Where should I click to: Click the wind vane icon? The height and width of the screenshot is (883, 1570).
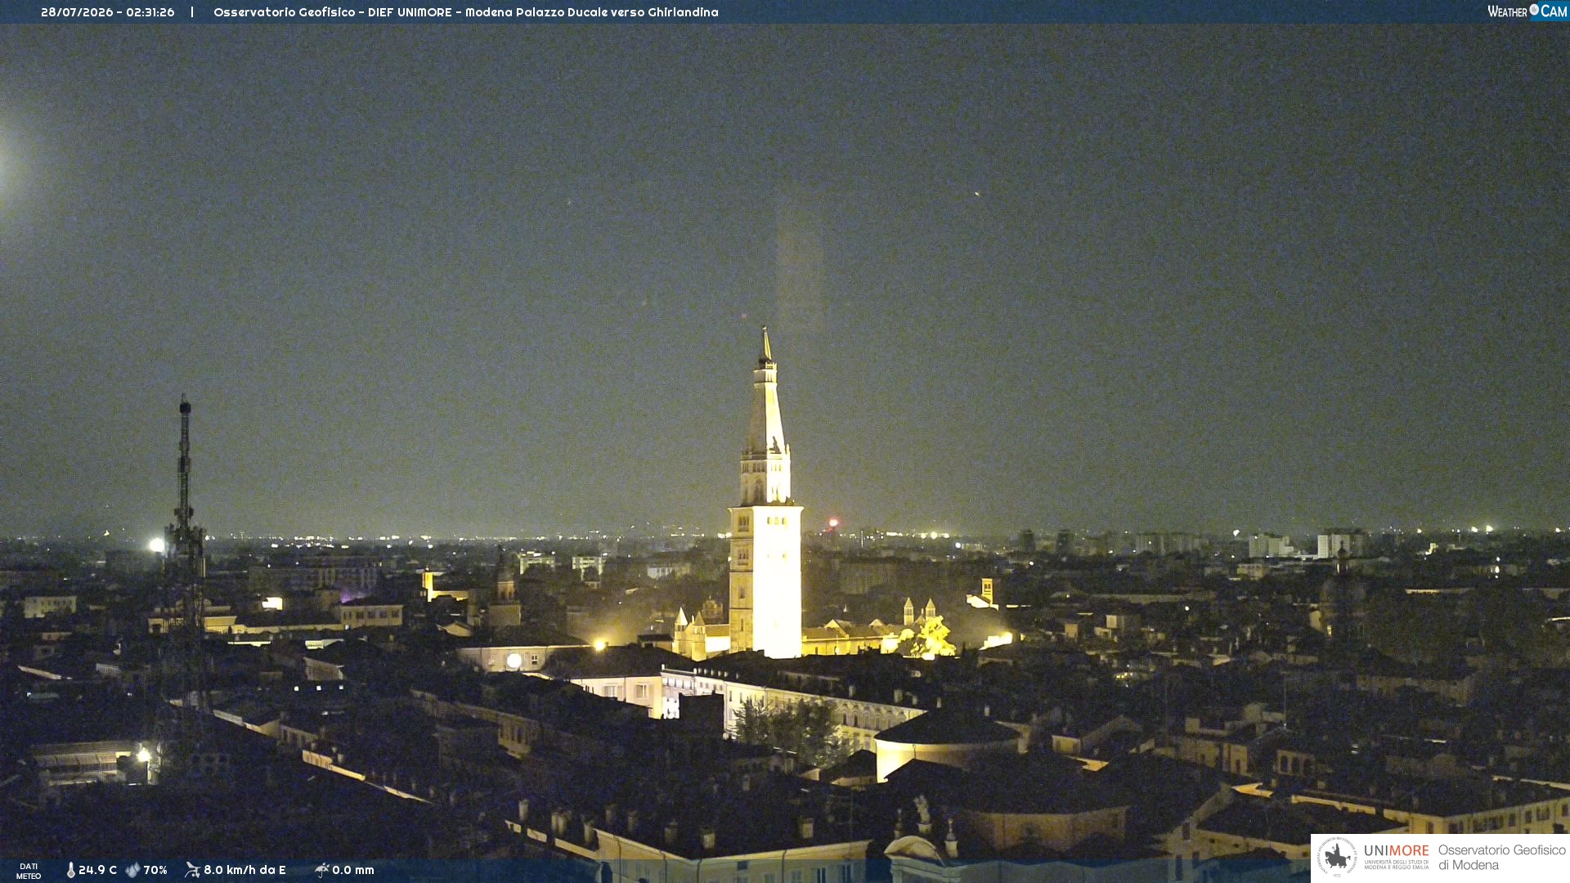click(x=192, y=870)
